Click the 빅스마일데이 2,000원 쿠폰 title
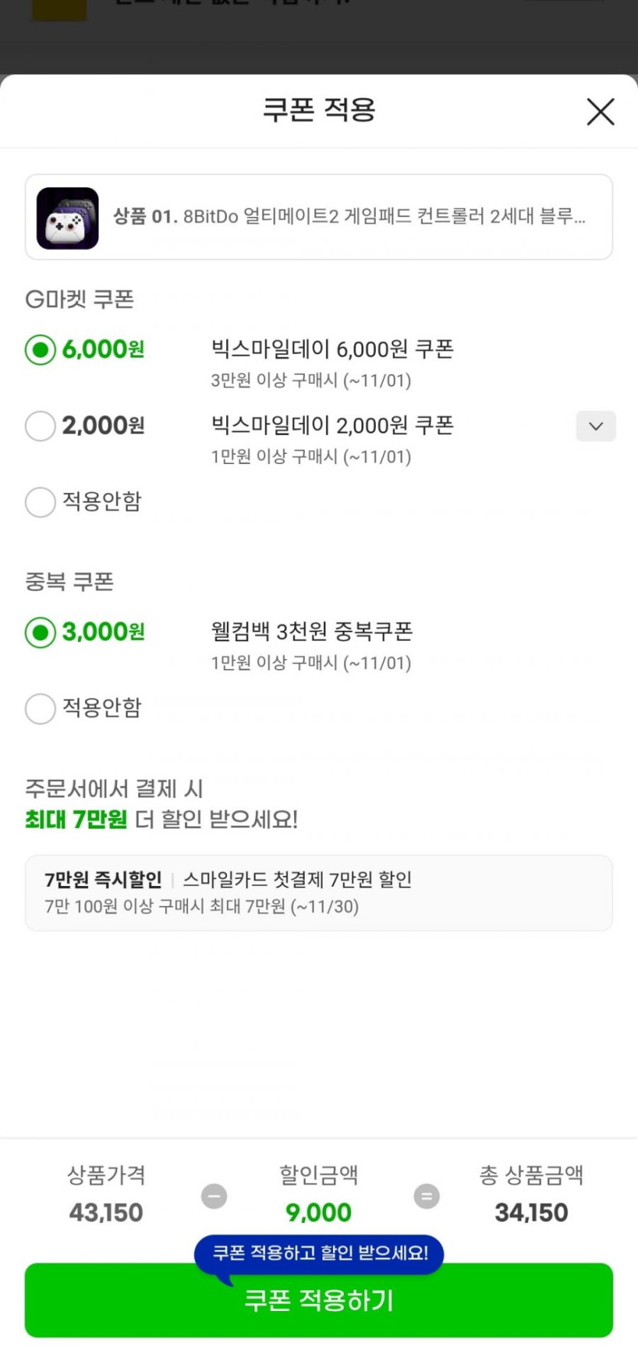 (332, 425)
